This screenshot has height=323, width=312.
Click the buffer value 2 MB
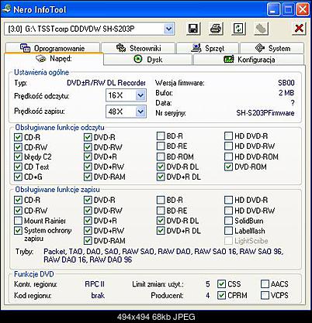pos(286,93)
